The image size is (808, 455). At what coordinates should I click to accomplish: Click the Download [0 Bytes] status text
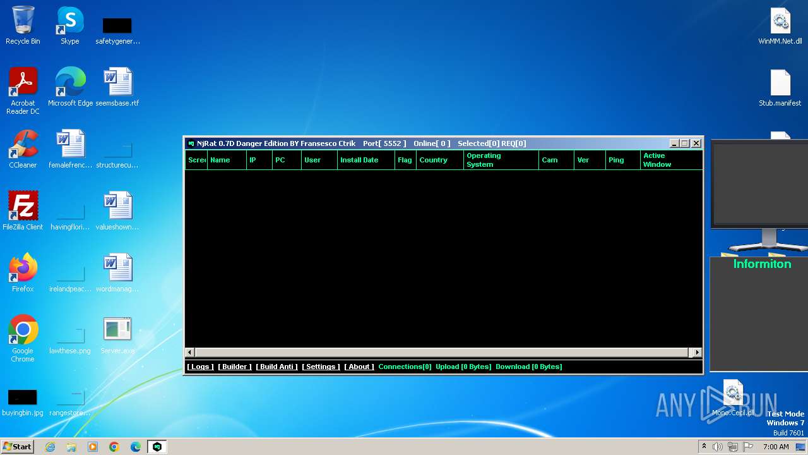point(529,367)
